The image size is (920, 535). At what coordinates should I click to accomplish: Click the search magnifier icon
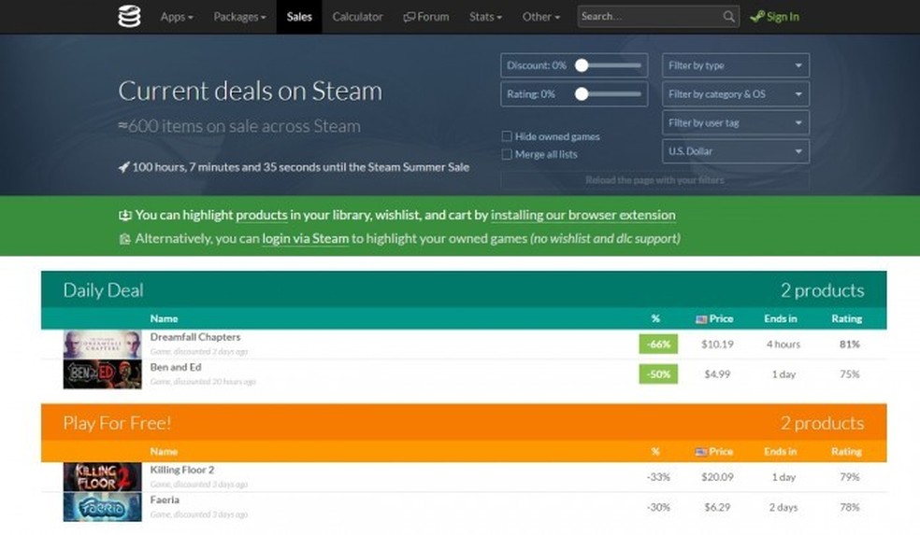tap(728, 17)
